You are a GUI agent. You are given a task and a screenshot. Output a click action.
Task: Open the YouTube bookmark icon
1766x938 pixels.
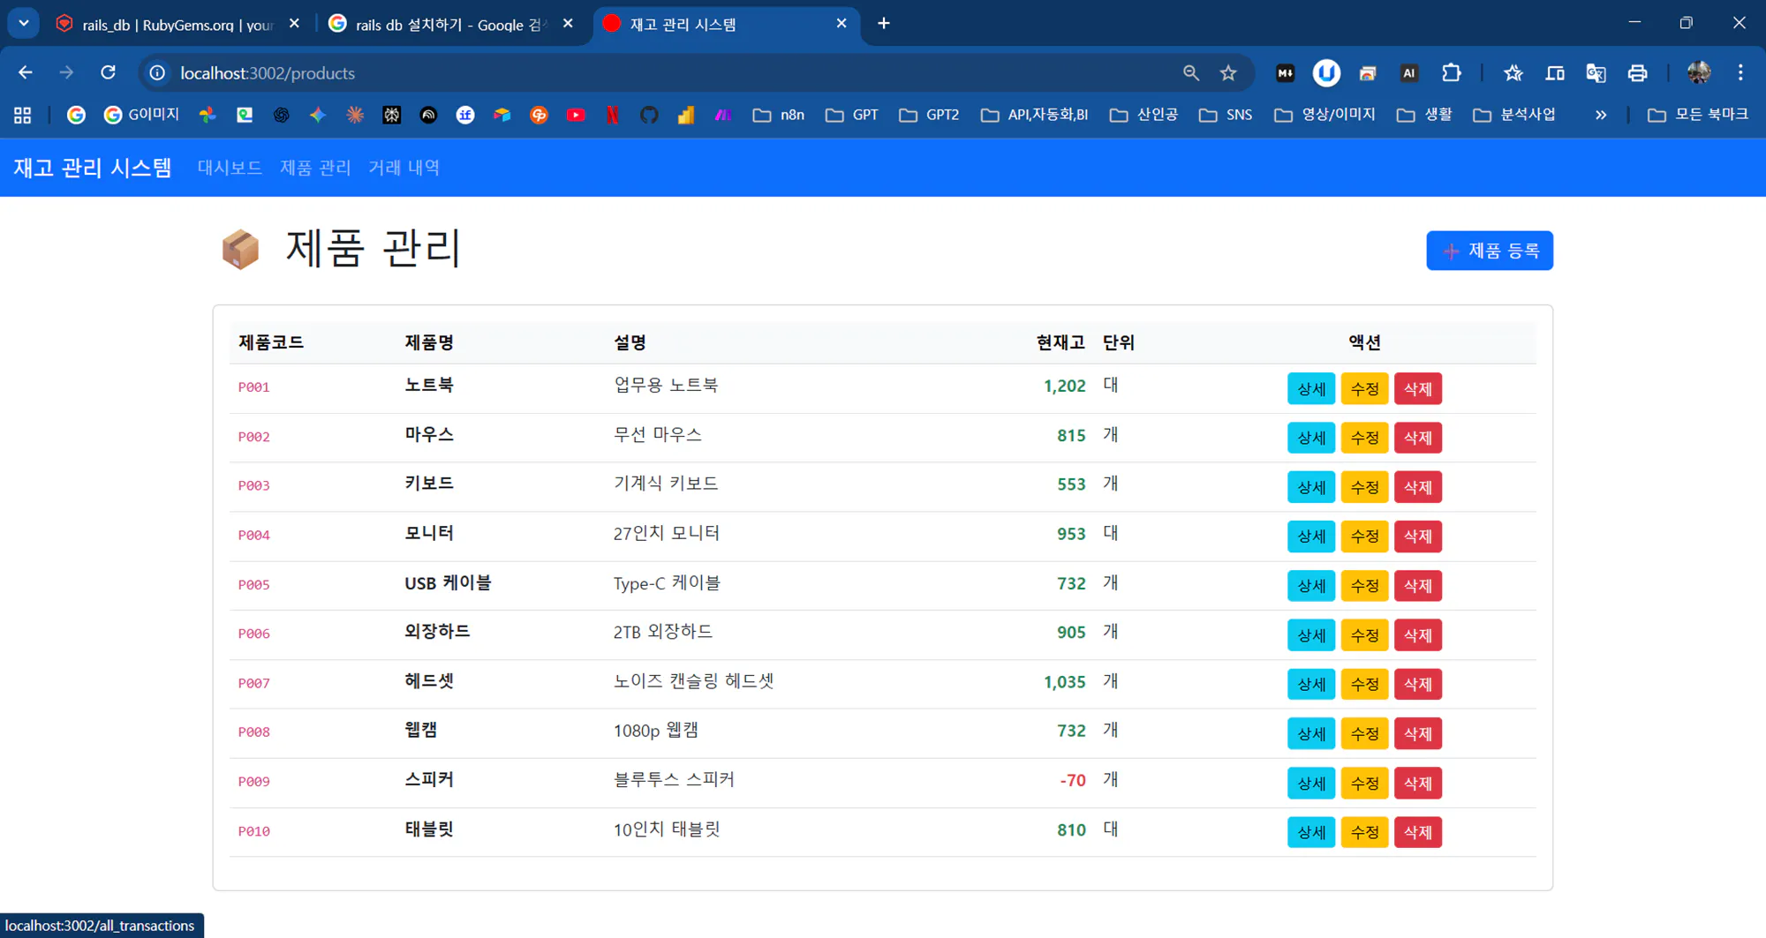click(577, 115)
